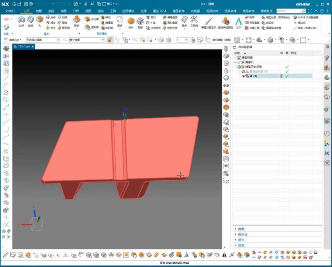The image size is (332, 267).
Task: Open the 菜单(M) button
Action: coord(15,40)
